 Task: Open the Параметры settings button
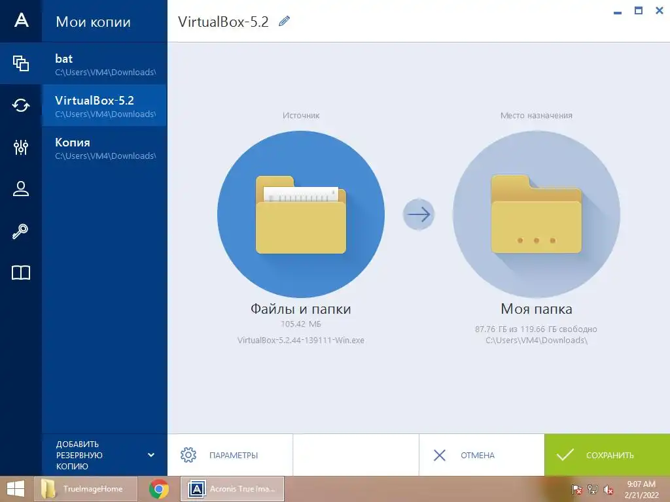[x=230, y=455]
